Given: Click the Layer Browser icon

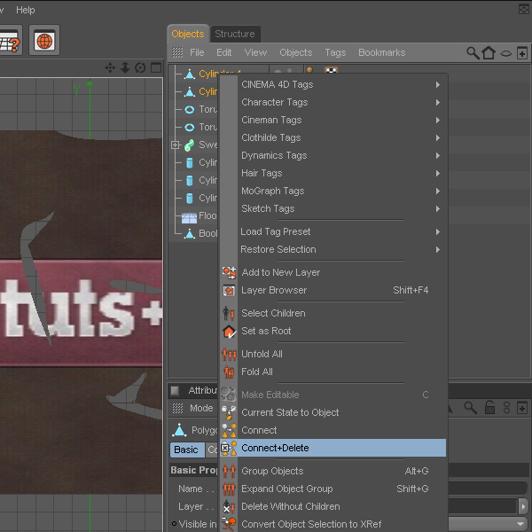Looking at the screenshot, I should [x=229, y=291].
